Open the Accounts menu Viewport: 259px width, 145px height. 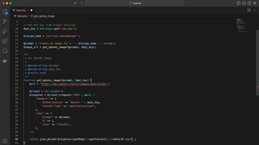(5, 141)
